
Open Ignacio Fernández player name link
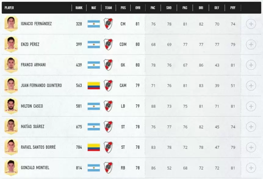[x=36, y=24]
